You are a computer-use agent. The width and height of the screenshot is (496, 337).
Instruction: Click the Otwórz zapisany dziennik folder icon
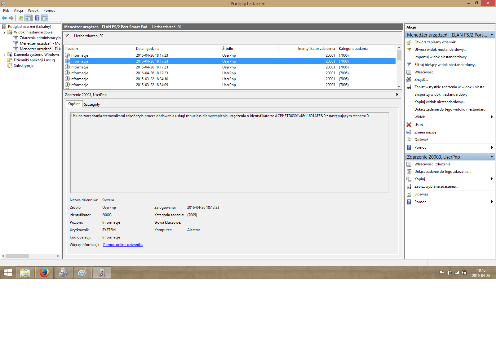pos(409,42)
